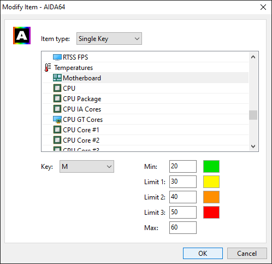Pick the red Limit 3 color swatch

(211, 212)
